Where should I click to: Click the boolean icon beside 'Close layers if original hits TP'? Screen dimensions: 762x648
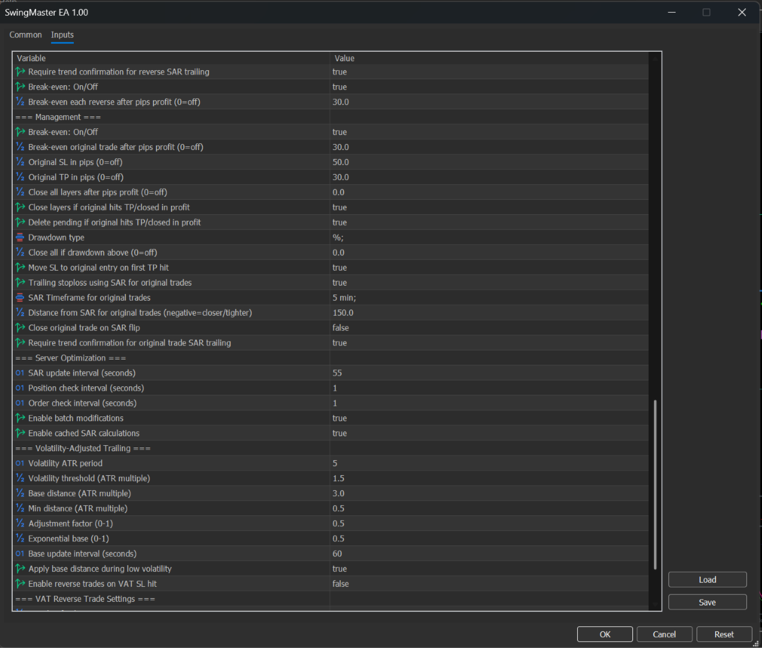pos(20,207)
